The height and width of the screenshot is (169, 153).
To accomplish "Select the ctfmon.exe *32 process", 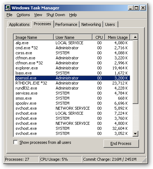I will pyautogui.click(x=72, y=63).
